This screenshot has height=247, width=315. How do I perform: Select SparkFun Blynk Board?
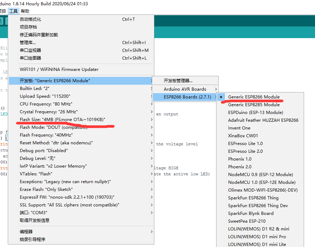[x=260, y=213]
